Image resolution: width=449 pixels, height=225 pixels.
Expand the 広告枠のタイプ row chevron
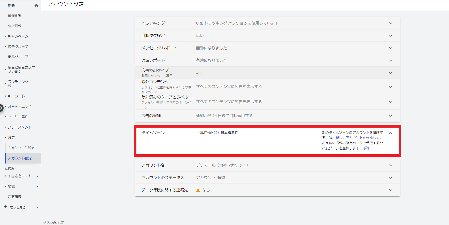(391, 73)
